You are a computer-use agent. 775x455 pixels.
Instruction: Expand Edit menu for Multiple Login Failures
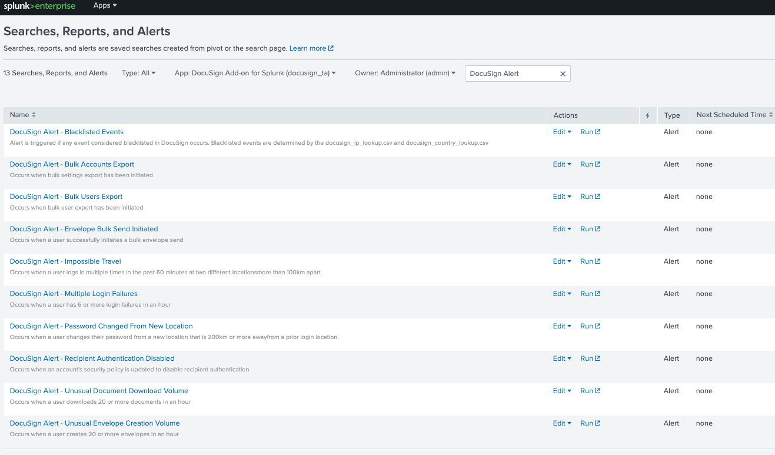tap(562, 294)
